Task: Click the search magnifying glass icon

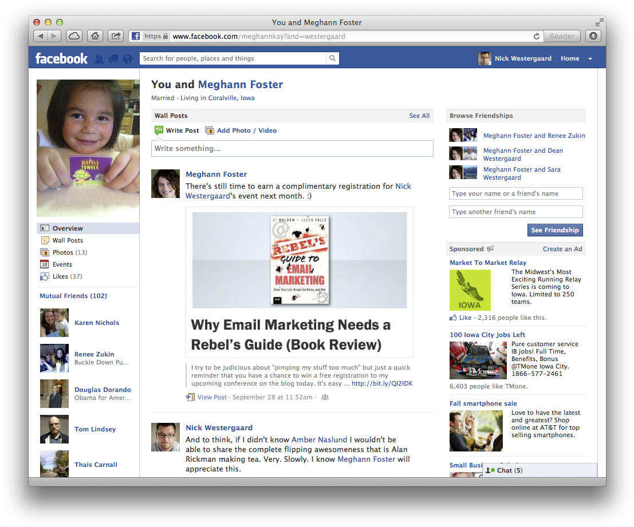Action: pyautogui.click(x=332, y=58)
